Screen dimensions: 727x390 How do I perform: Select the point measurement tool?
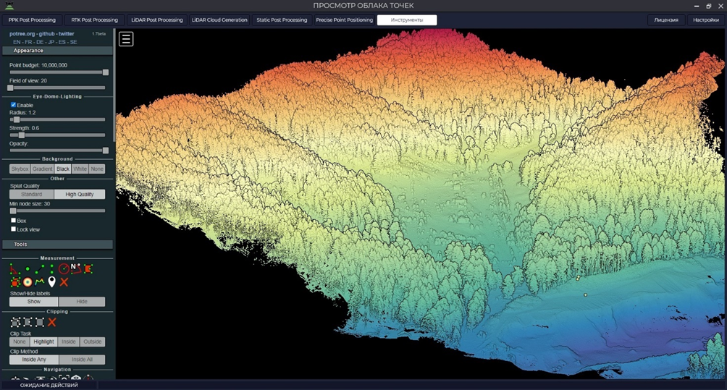click(x=28, y=268)
